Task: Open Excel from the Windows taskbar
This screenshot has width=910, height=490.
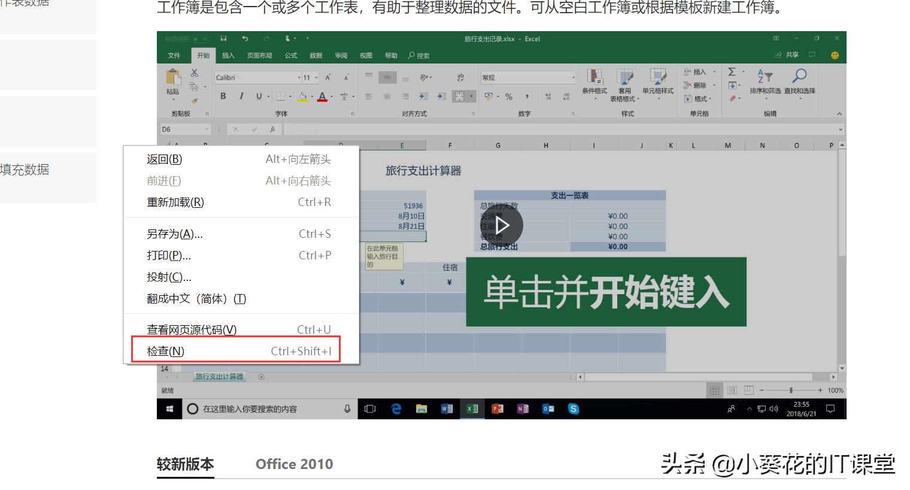Action: pos(472,409)
